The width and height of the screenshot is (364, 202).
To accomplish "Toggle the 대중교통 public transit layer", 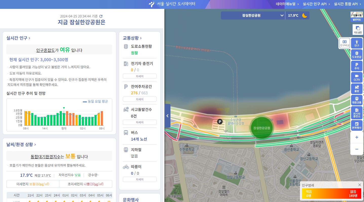I will [357, 100].
